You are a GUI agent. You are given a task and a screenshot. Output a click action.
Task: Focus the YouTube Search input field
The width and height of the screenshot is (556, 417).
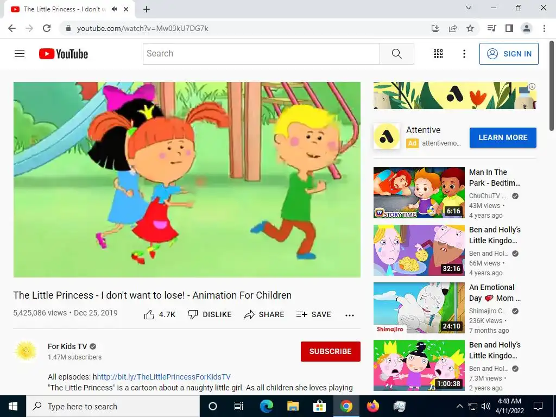pos(261,54)
